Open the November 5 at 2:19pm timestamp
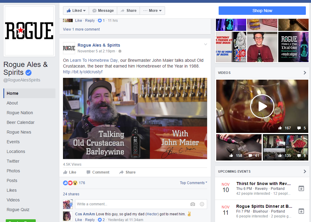 pyautogui.click(x=96, y=51)
